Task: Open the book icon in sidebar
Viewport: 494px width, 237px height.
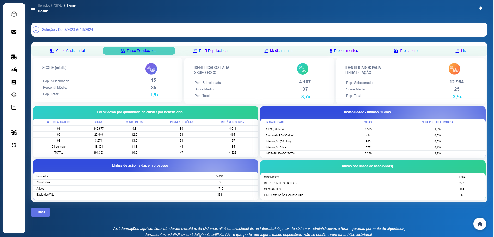Action: (14, 82)
